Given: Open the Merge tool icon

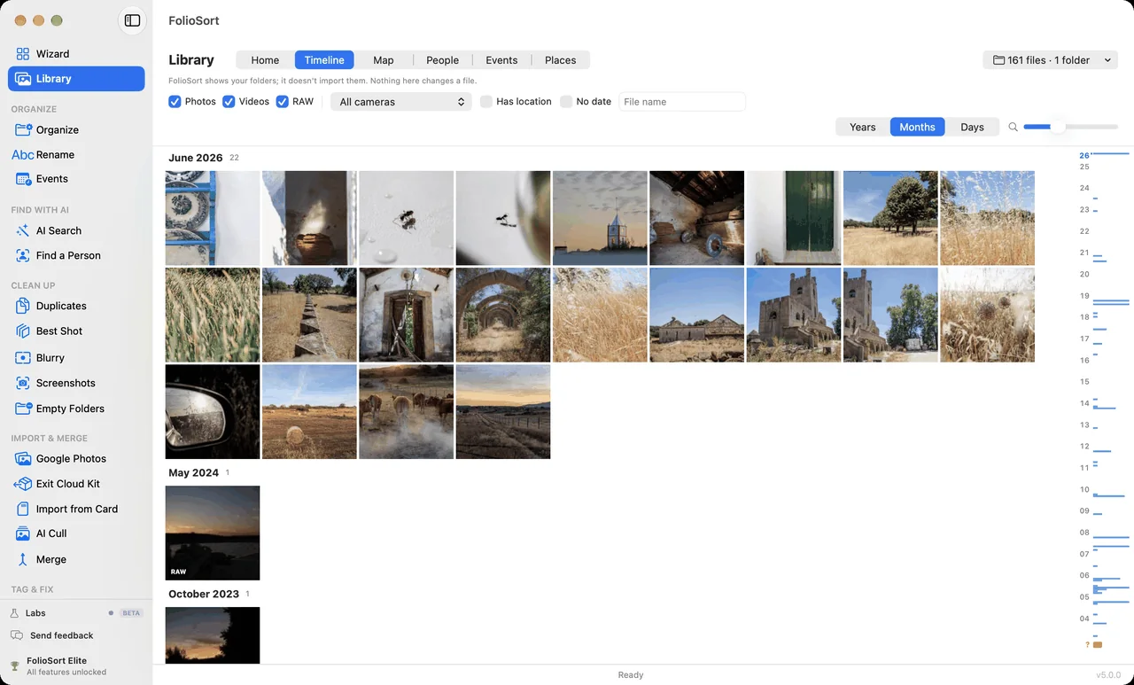Looking at the screenshot, I should pyautogui.click(x=23, y=559).
